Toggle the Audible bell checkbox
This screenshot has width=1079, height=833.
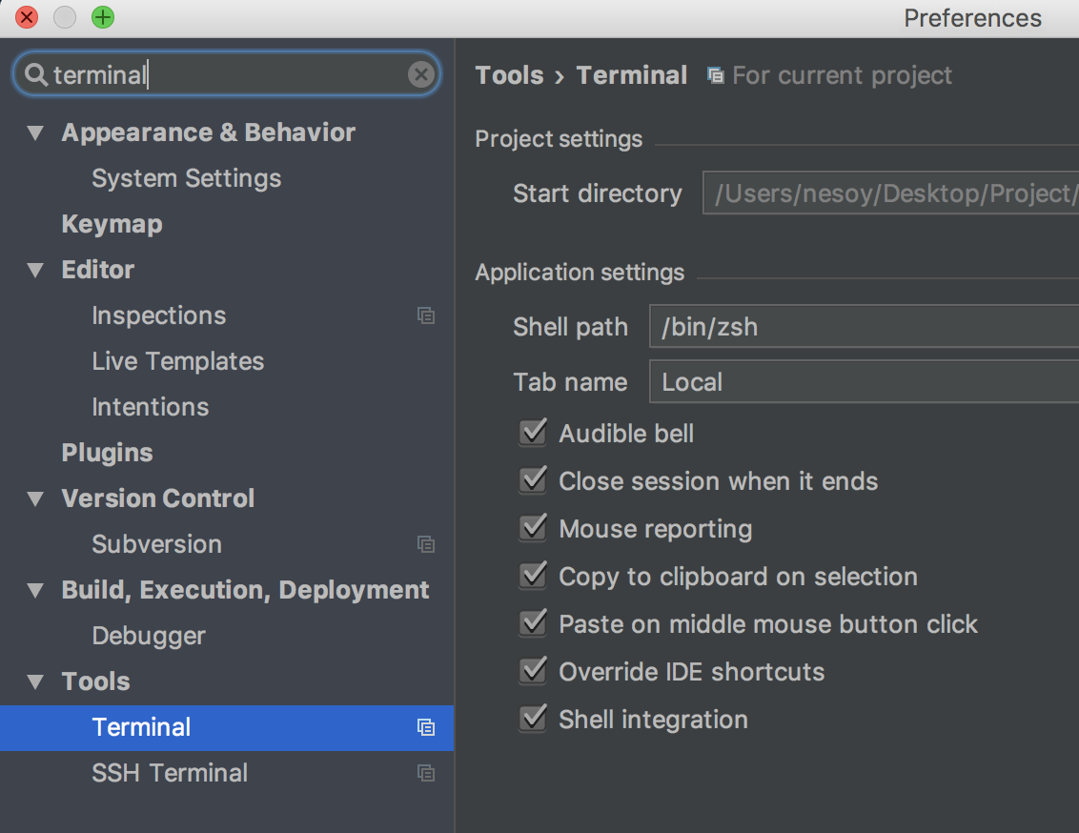click(533, 433)
